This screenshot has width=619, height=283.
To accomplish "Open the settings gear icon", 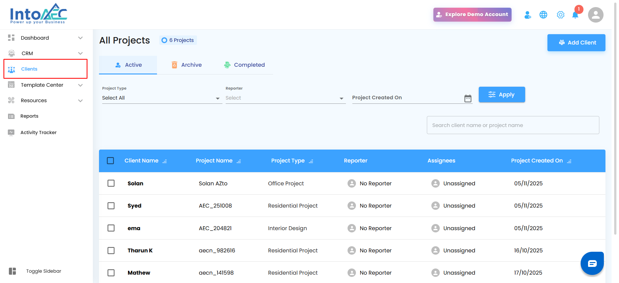I will point(561,15).
